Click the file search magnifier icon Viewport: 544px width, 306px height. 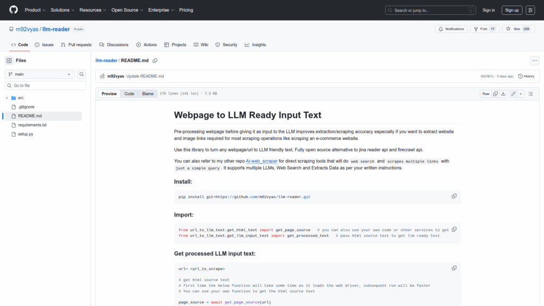pyautogui.click(x=81, y=74)
